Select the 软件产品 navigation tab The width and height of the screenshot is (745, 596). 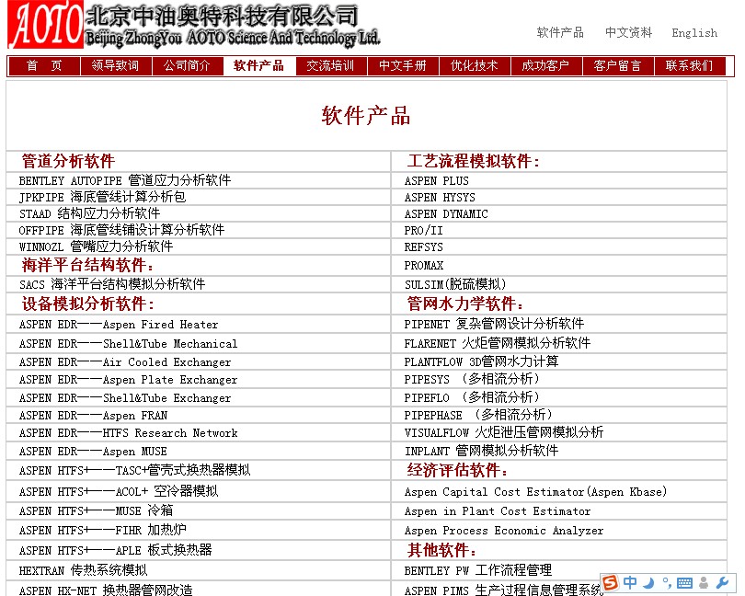pos(259,65)
